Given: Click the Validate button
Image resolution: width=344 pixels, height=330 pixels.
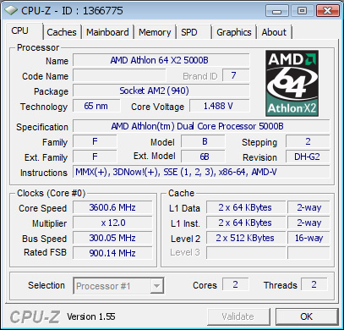Looking at the screenshot, I should tap(238, 316).
